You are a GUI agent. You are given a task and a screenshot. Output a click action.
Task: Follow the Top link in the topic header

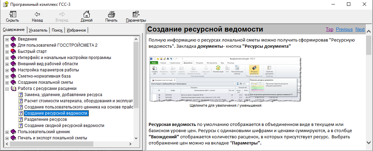pos(329,29)
